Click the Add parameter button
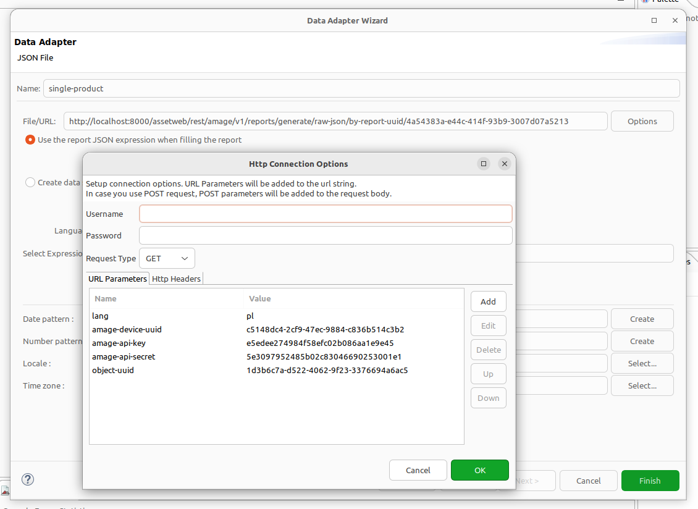This screenshot has width=698, height=509. (x=488, y=301)
